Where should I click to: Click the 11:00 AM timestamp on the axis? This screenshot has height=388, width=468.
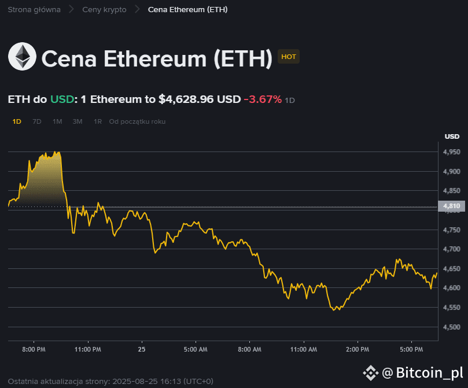pyautogui.click(x=303, y=349)
